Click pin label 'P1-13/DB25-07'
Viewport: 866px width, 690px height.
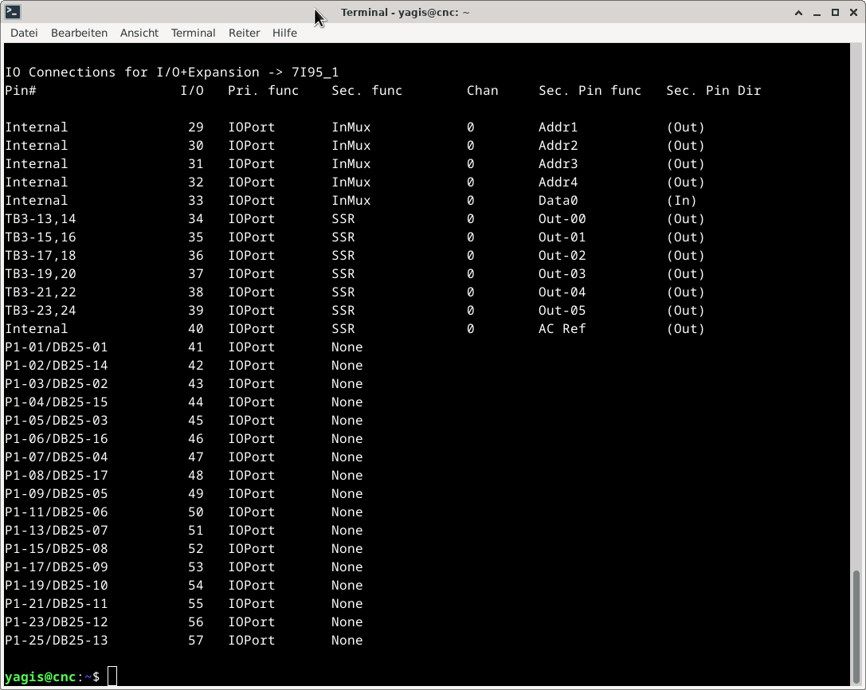click(57, 531)
